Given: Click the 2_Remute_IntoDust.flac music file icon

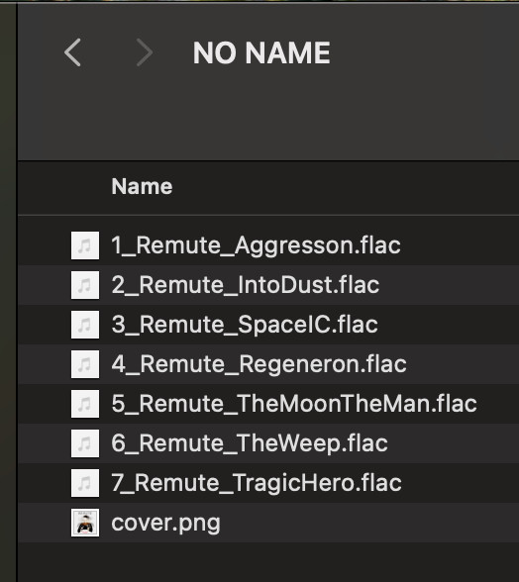Looking at the screenshot, I should coord(85,285).
